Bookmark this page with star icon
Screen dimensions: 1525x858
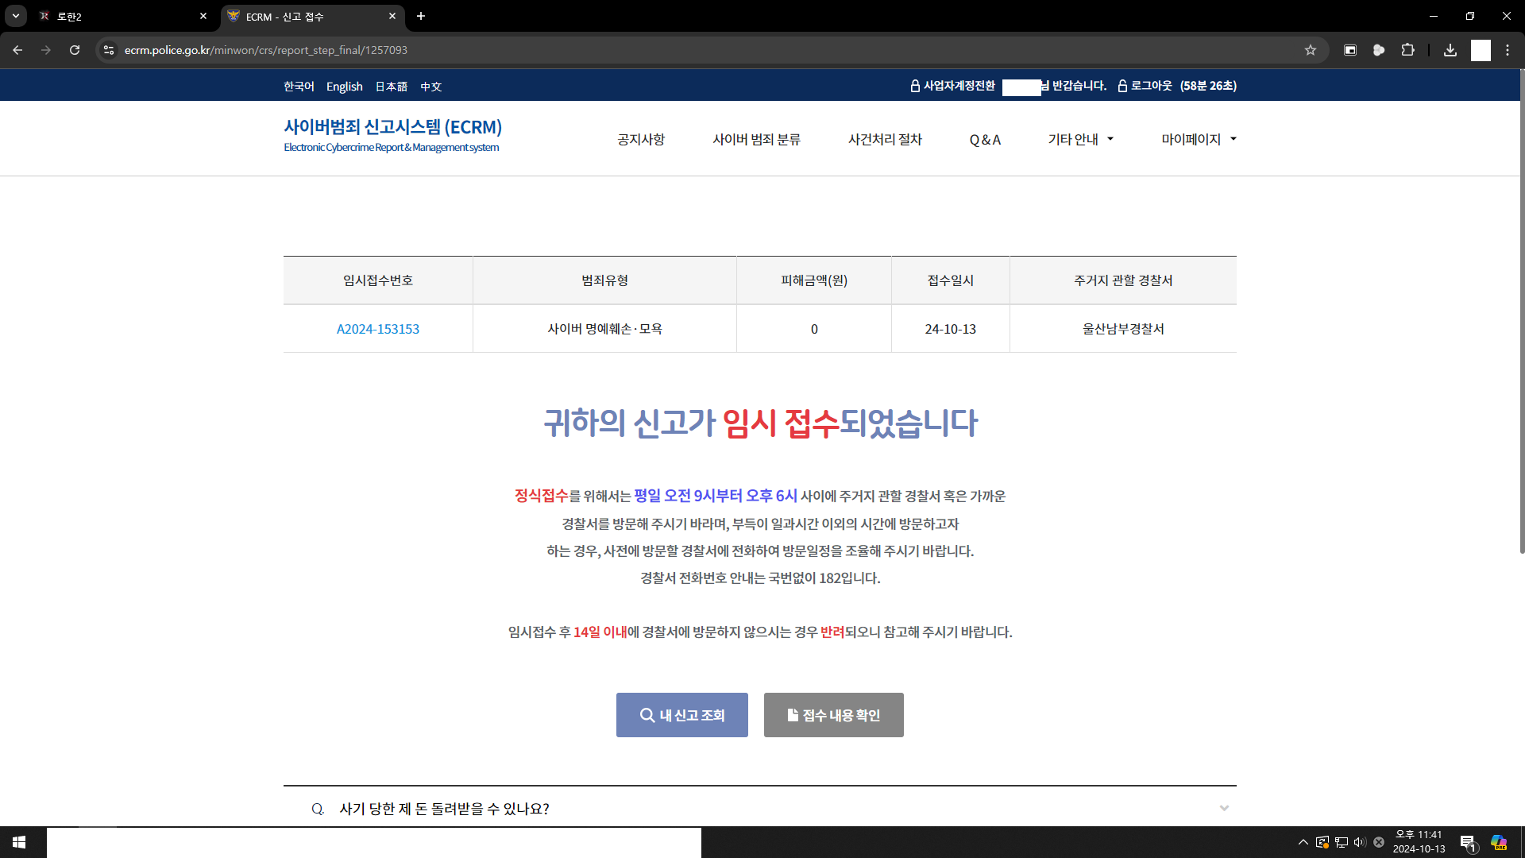click(x=1311, y=50)
